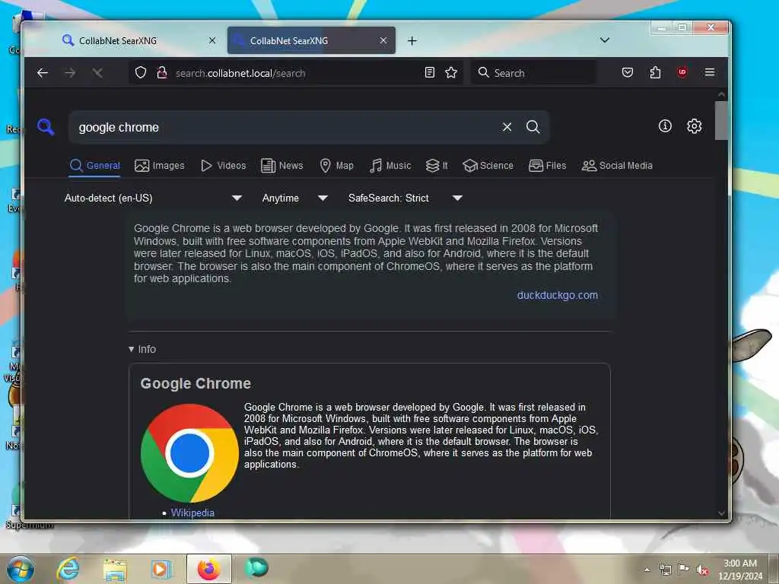Open Windows Explorer folder from taskbar
The image size is (779, 584).
coord(115,570)
